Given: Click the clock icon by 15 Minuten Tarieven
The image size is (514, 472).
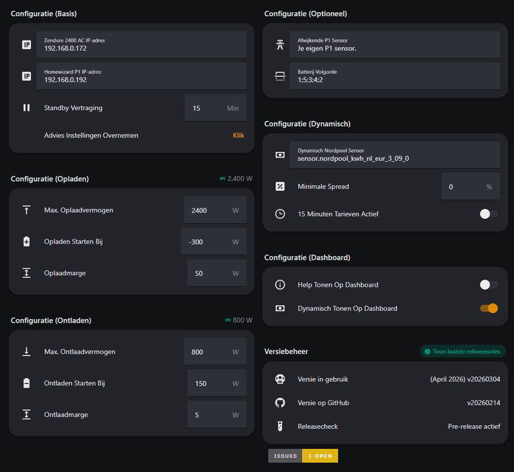Looking at the screenshot, I should pos(280,213).
